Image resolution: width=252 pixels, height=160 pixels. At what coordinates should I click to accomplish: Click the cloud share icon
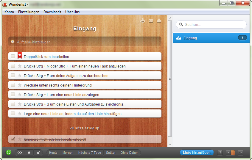tap(159, 21)
